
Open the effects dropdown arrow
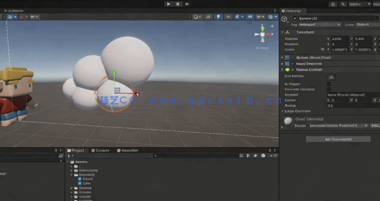point(242,17)
